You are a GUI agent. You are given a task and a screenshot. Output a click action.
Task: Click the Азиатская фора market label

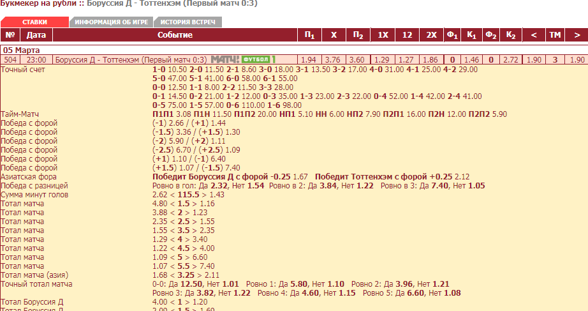point(29,177)
